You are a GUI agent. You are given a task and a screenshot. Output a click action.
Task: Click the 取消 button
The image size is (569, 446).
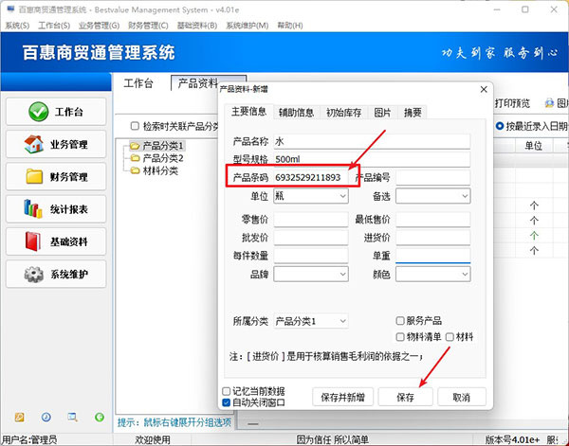462,397
